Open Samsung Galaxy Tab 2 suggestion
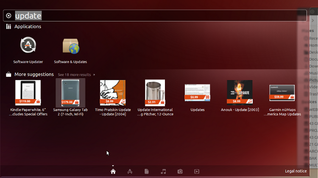 70,93
